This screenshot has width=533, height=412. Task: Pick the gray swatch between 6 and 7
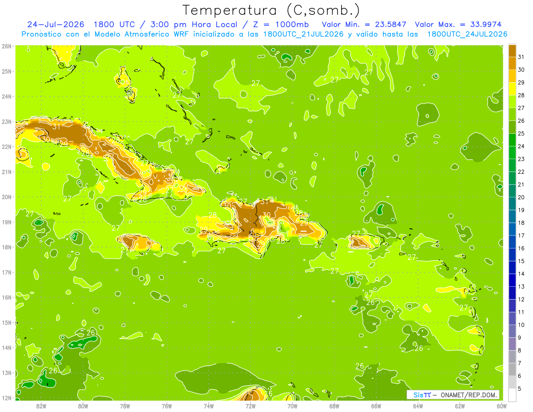(x=512, y=369)
